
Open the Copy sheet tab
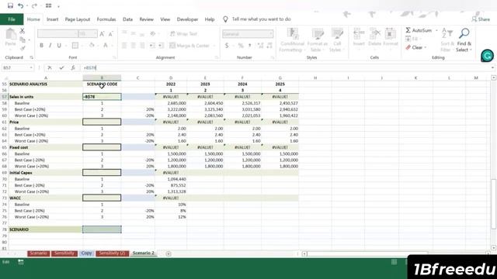tap(86, 253)
